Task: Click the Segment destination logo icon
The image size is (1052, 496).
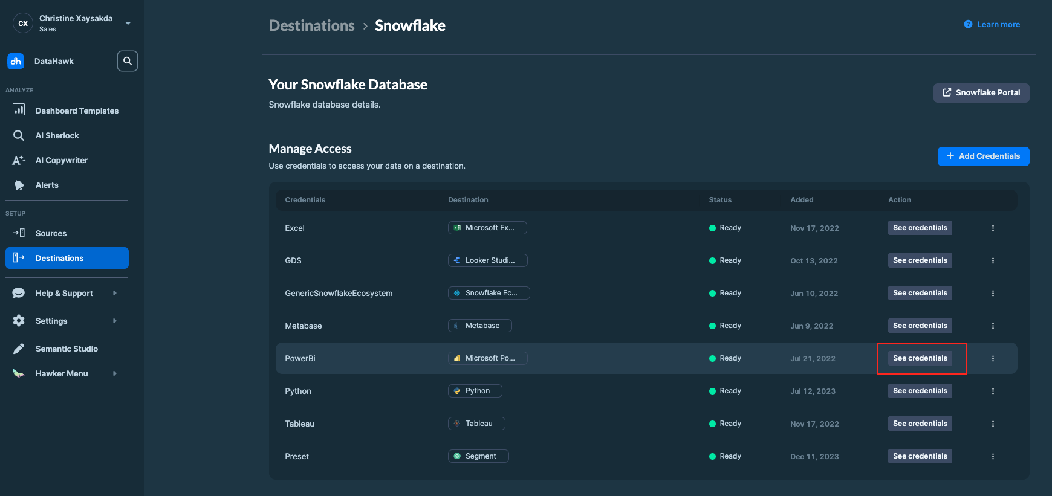Action: [458, 456]
